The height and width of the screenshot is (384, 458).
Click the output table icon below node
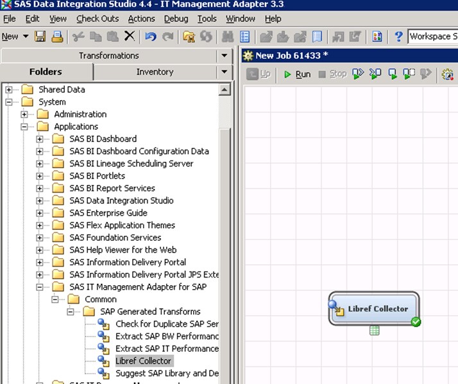(x=375, y=330)
